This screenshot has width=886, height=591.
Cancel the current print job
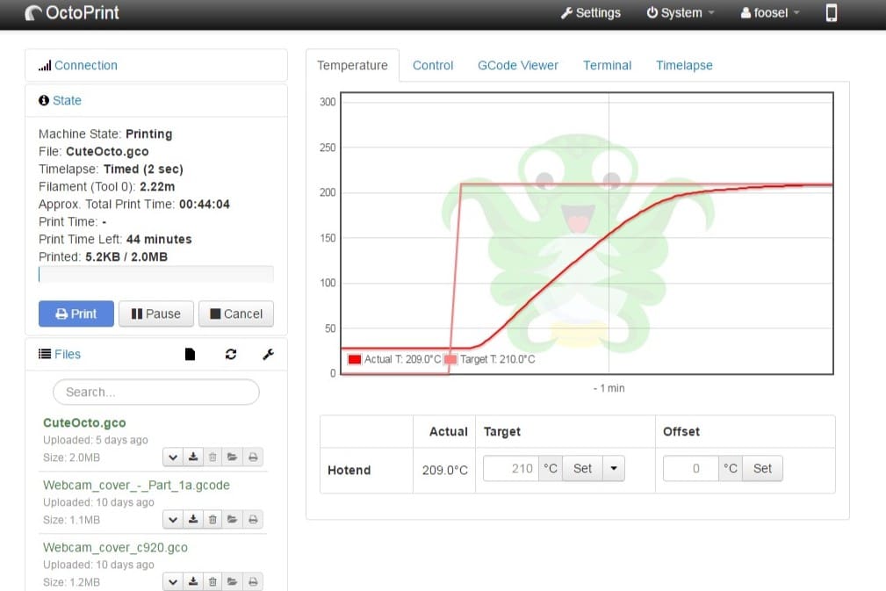[236, 314]
